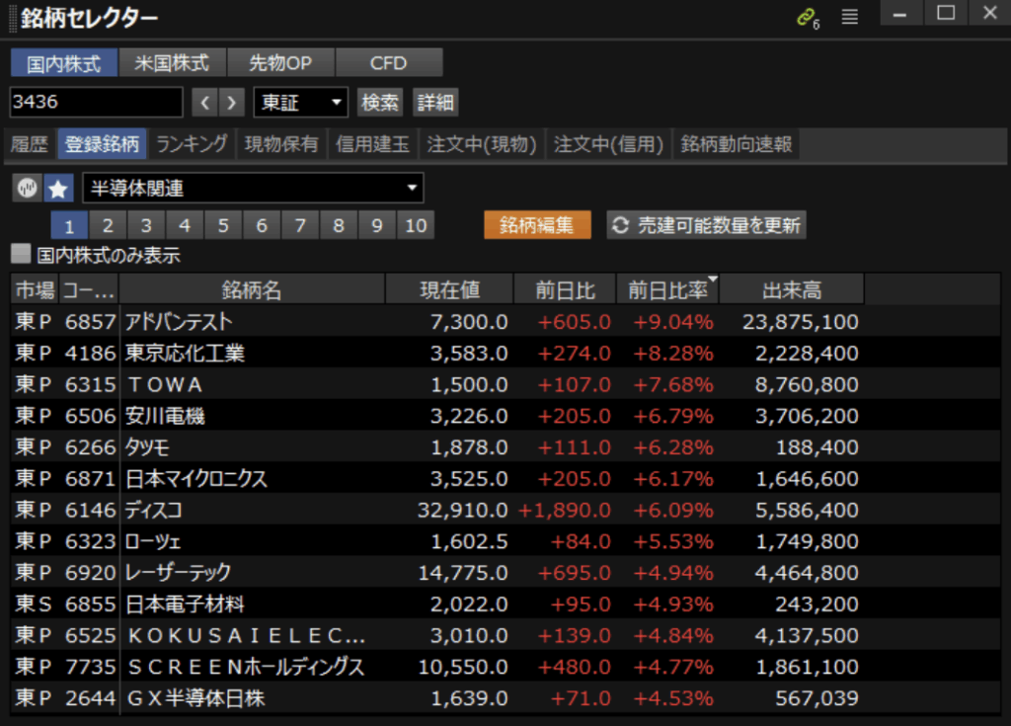The height and width of the screenshot is (726, 1011).
Task: Go to previous stock with left arrow
Action: 205,102
